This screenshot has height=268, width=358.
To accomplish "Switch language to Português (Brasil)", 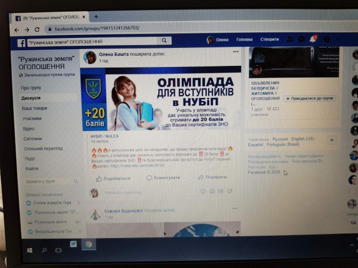I will coord(283,144).
